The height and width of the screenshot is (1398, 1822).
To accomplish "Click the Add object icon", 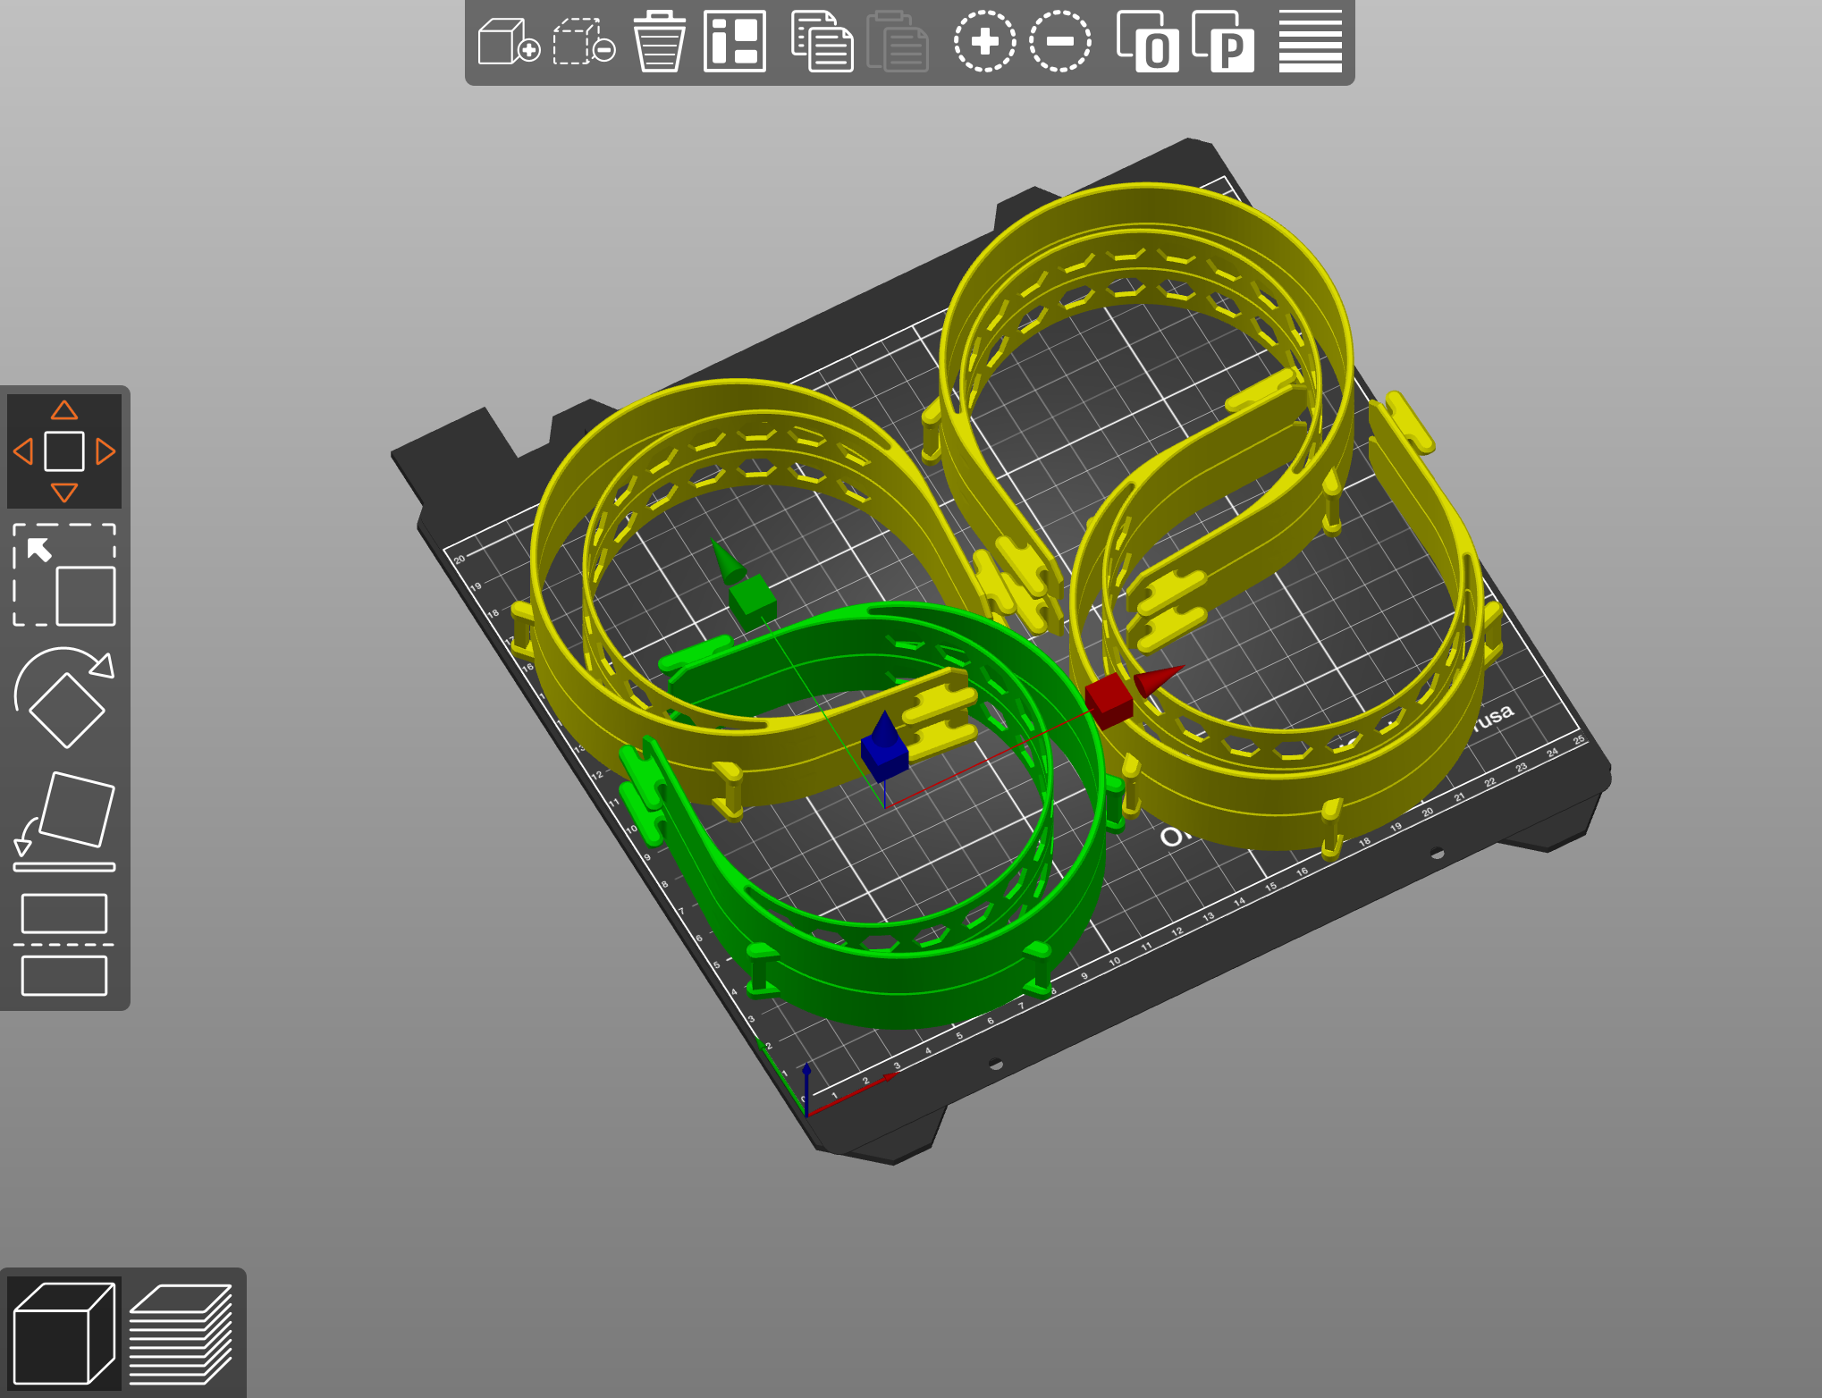I will [509, 41].
